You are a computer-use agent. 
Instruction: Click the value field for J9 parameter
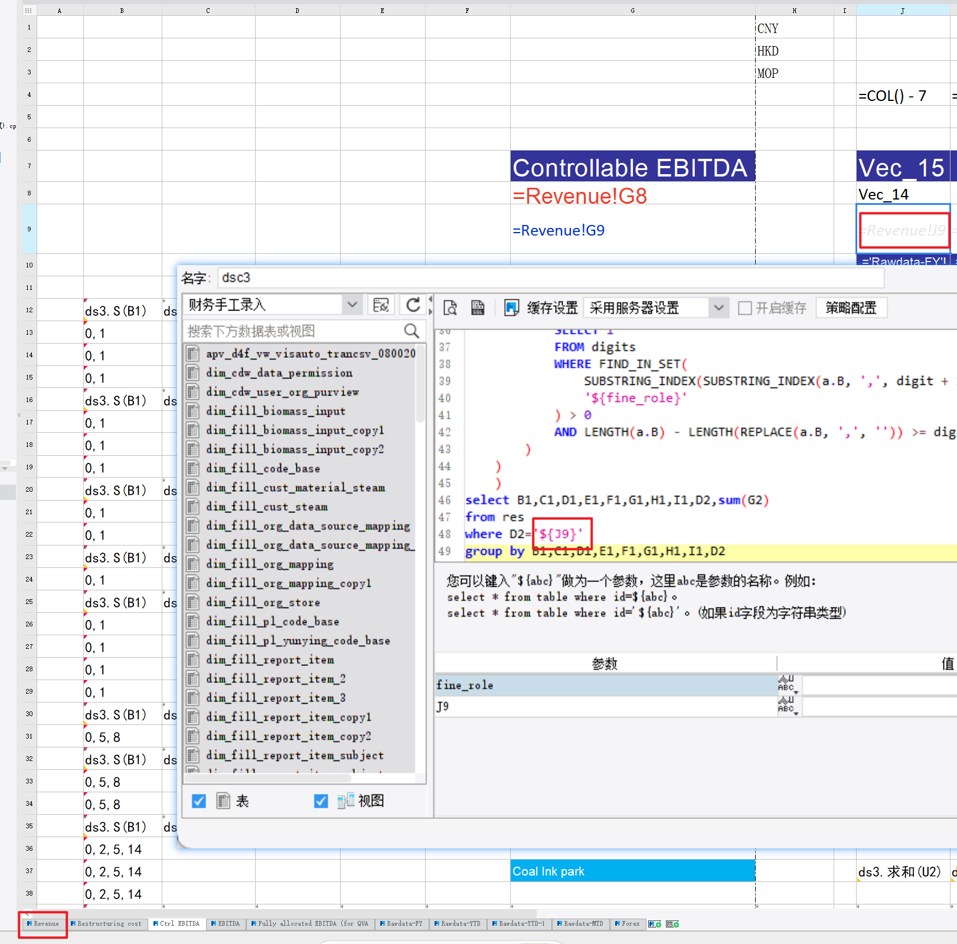[x=879, y=706]
